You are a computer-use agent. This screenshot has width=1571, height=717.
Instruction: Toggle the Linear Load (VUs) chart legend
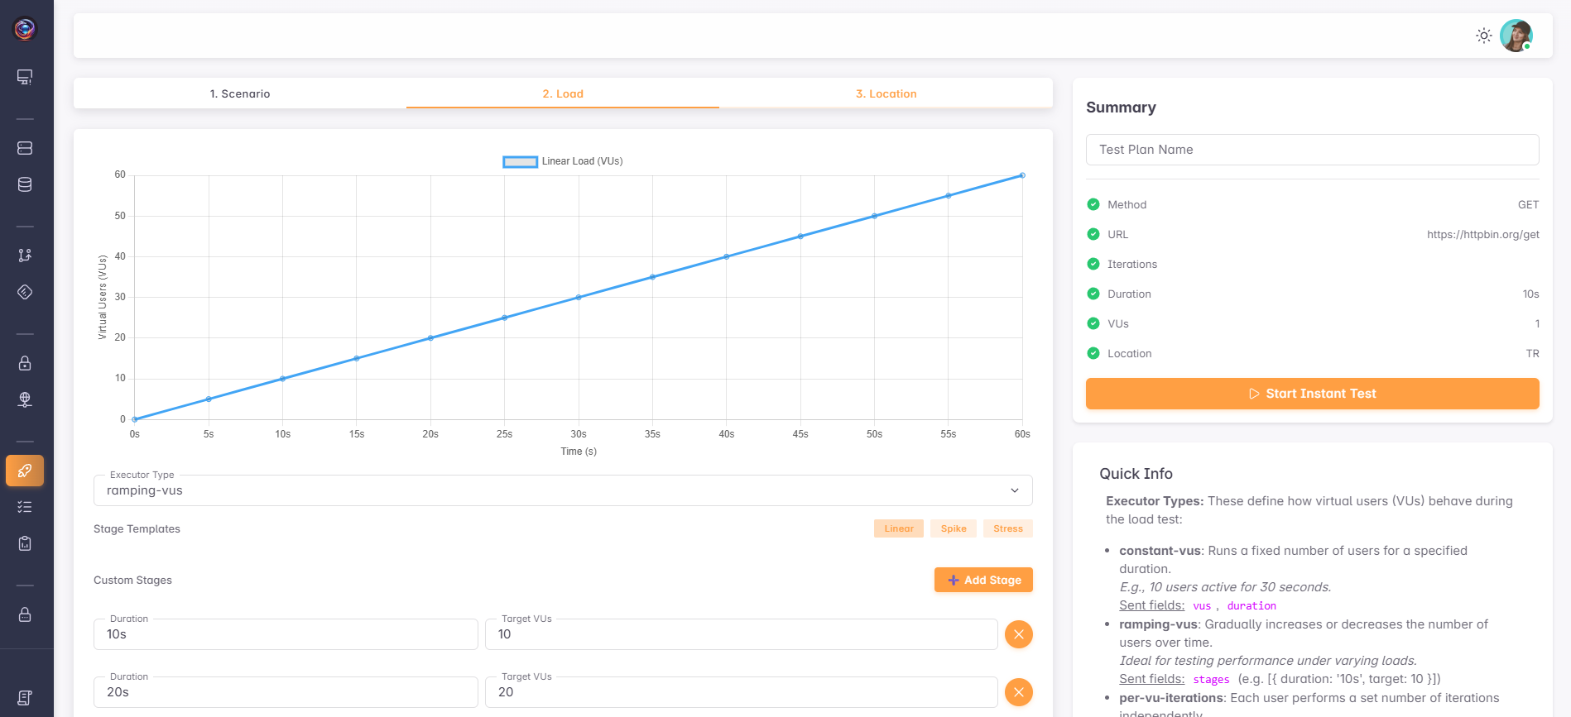click(x=563, y=161)
